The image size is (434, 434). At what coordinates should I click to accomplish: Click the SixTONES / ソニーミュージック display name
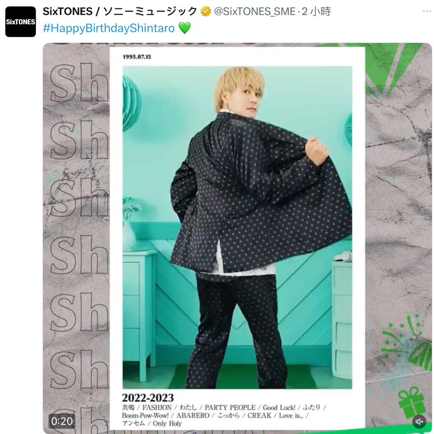[120, 11]
